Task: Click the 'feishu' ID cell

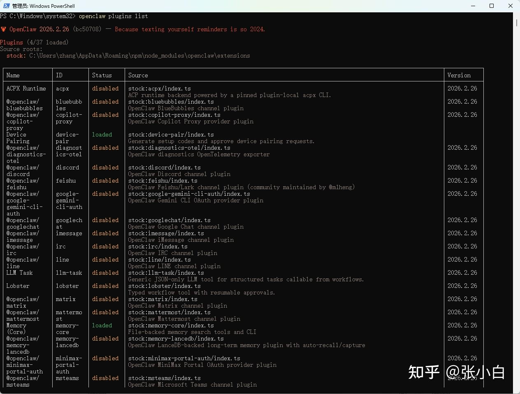Action: tap(66, 181)
